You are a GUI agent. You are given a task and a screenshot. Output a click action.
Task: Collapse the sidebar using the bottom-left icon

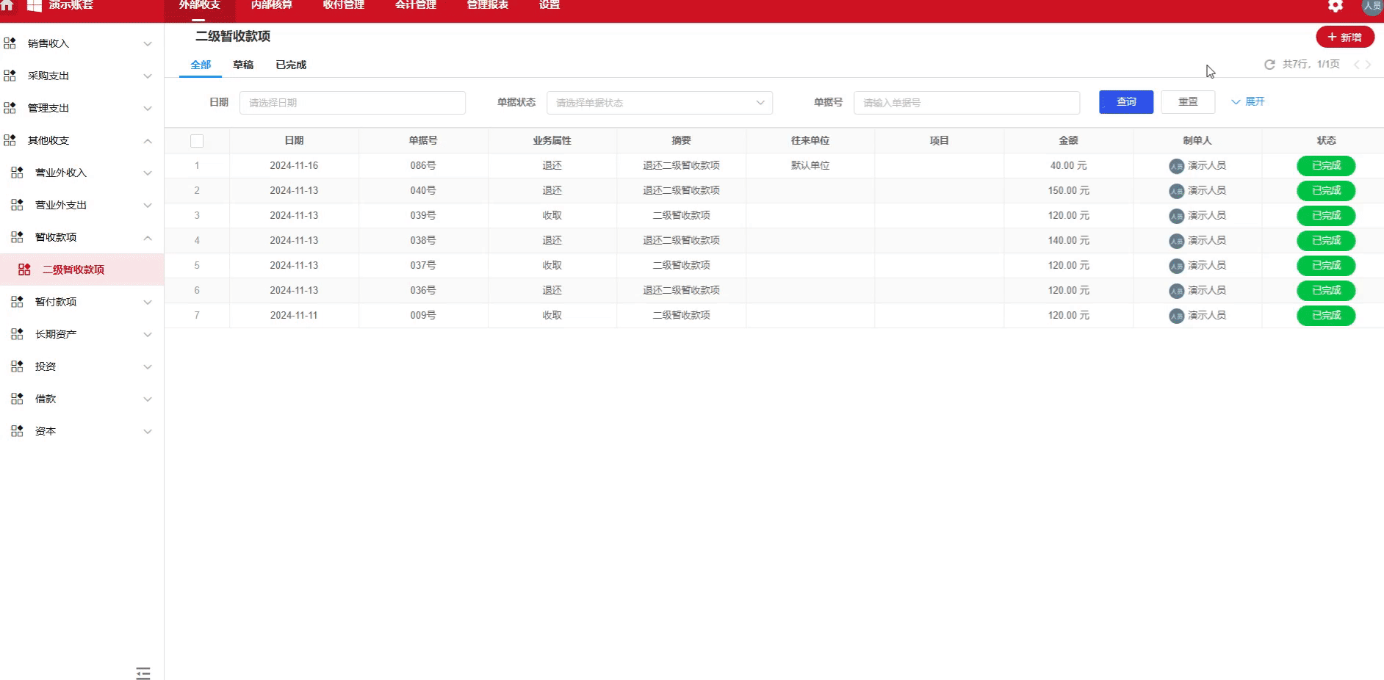143,673
